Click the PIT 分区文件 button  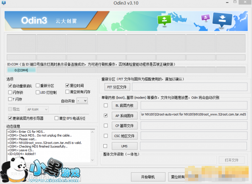(117, 87)
